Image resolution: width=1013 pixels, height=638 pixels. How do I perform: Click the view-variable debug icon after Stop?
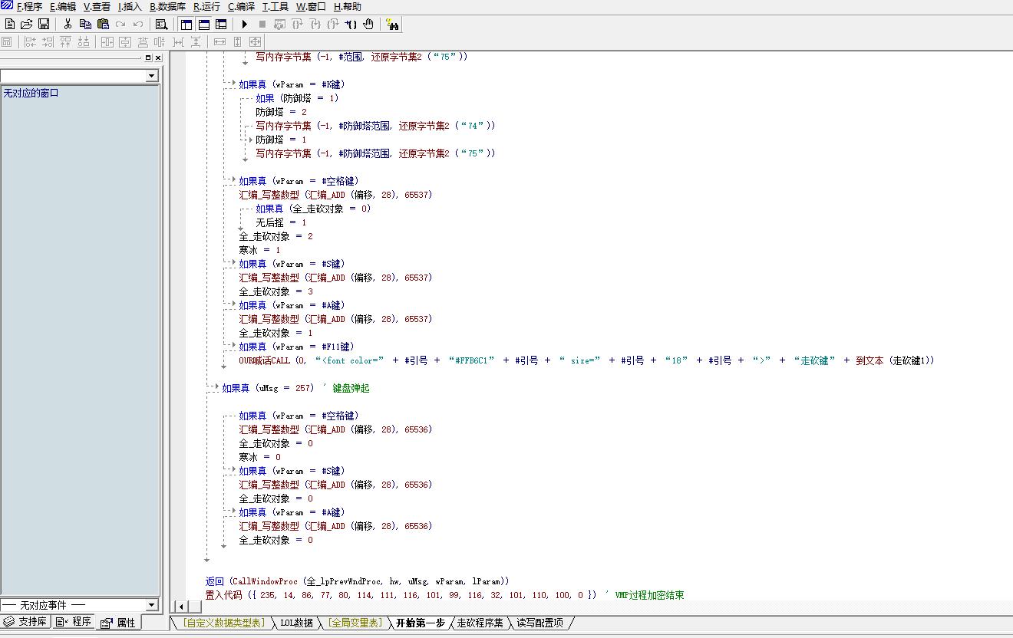click(280, 25)
